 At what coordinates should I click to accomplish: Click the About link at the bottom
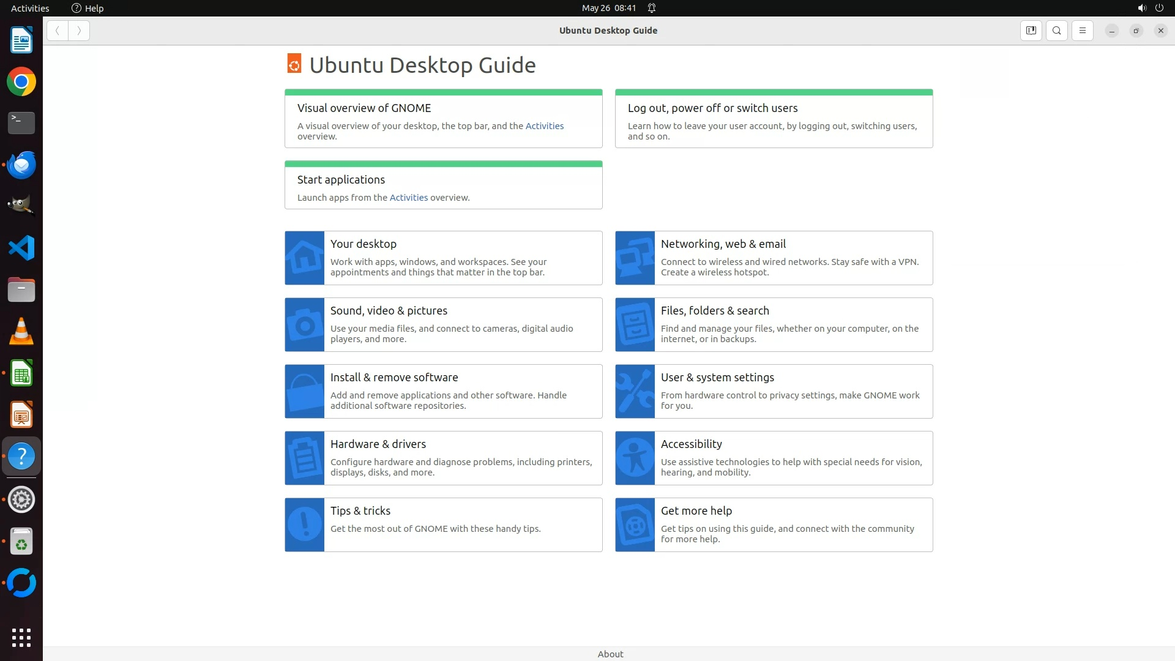point(610,654)
